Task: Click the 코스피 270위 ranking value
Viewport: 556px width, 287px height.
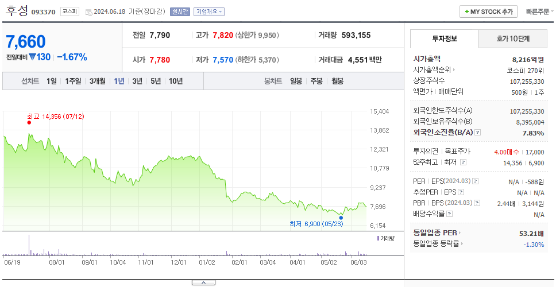Action: click(x=526, y=70)
